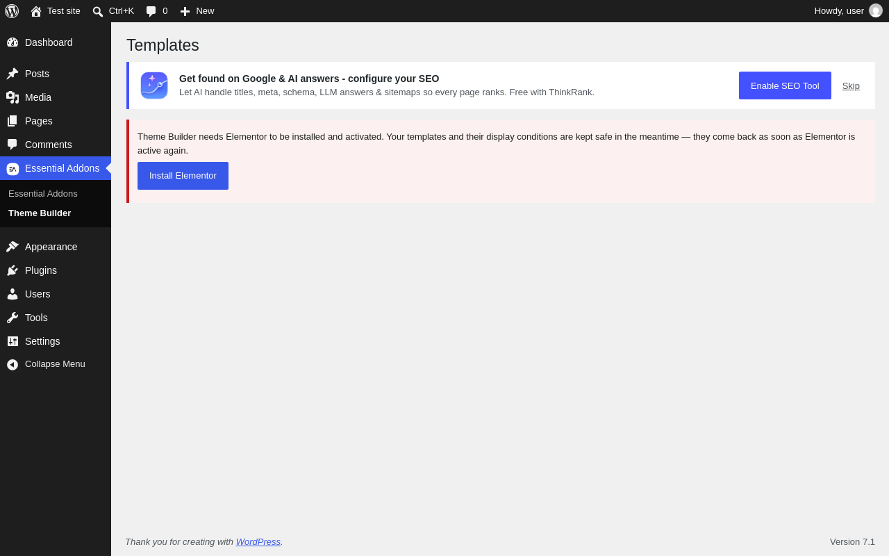Click the Pages stacked-sheets icon
The image size is (889, 556).
pos(13,121)
